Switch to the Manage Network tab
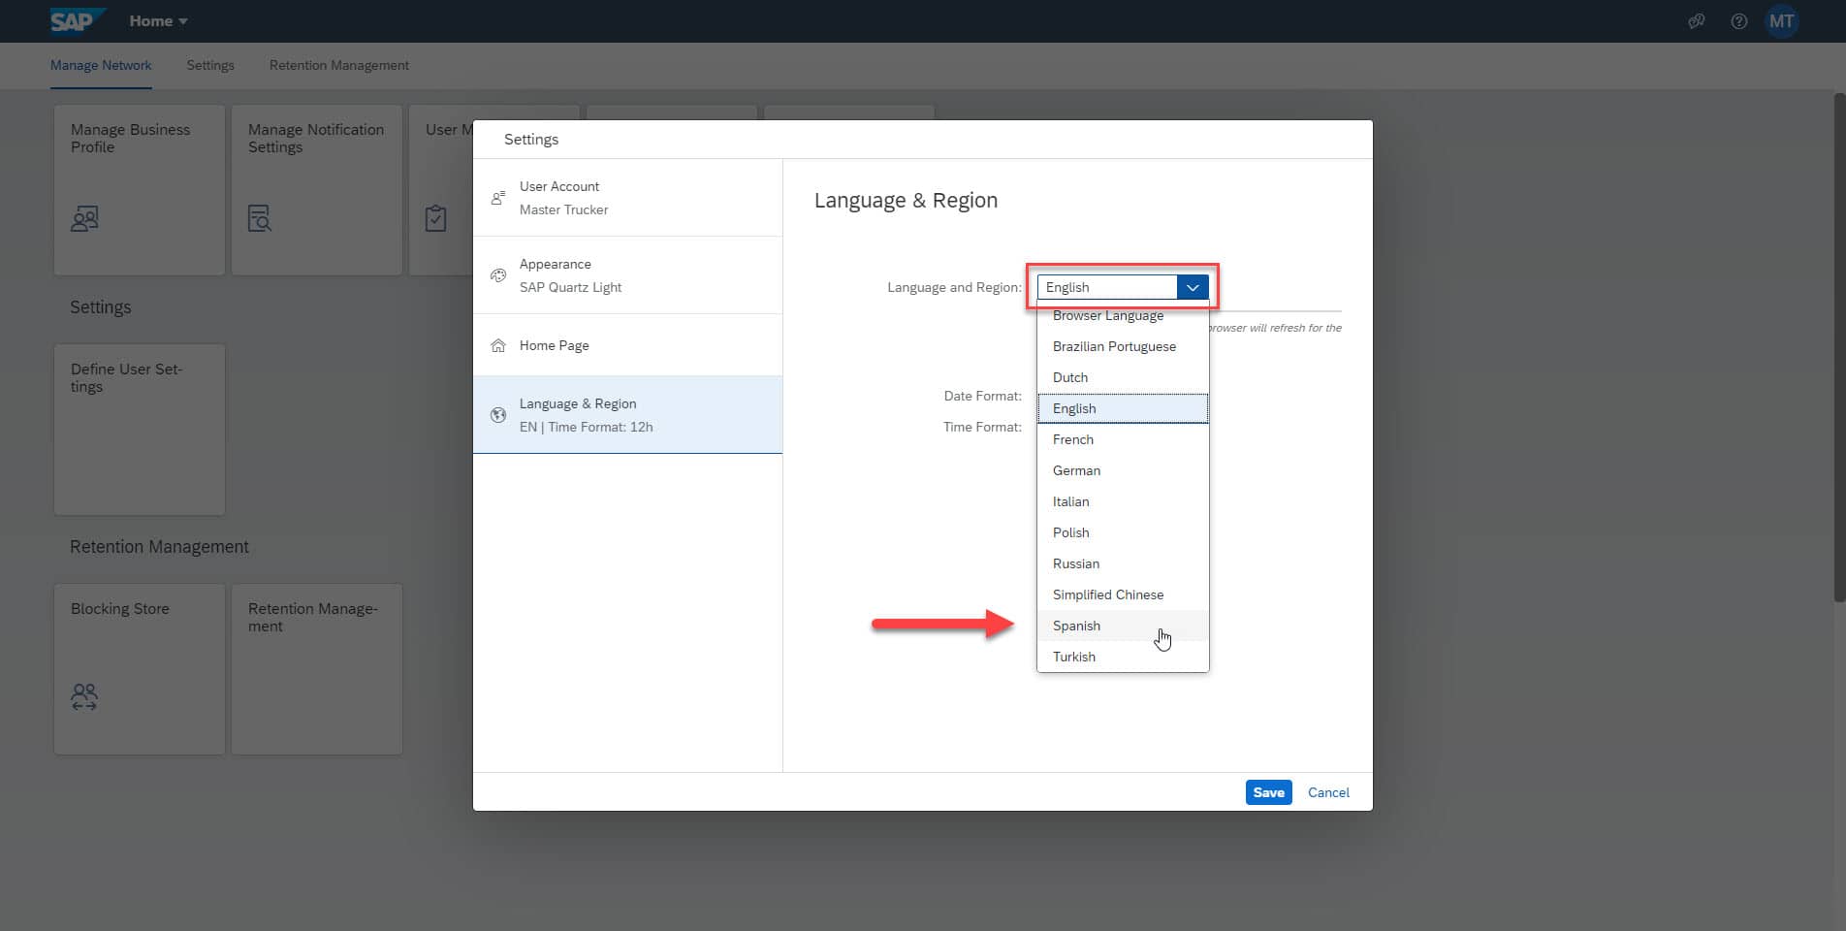The width and height of the screenshot is (1846, 931). point(101,65)
